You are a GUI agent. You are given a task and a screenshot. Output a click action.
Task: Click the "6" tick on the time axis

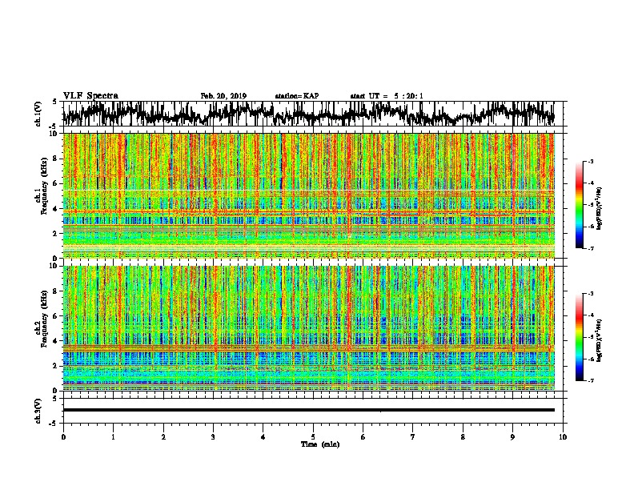tap(363, 437)
